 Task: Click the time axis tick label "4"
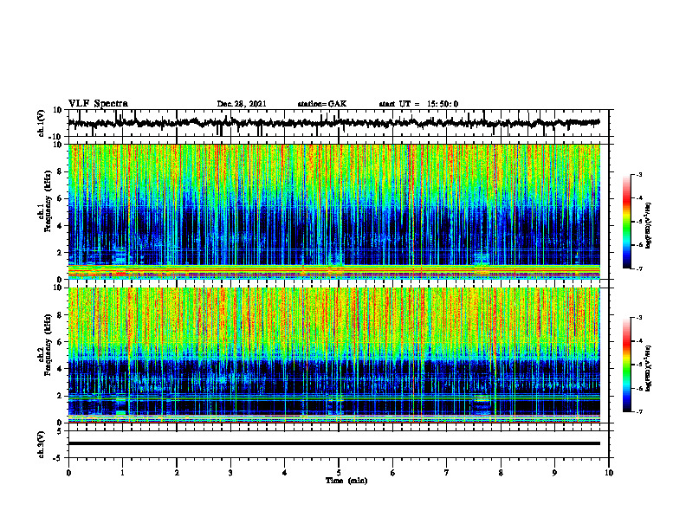pyautogui.click(x=285, y=473)
